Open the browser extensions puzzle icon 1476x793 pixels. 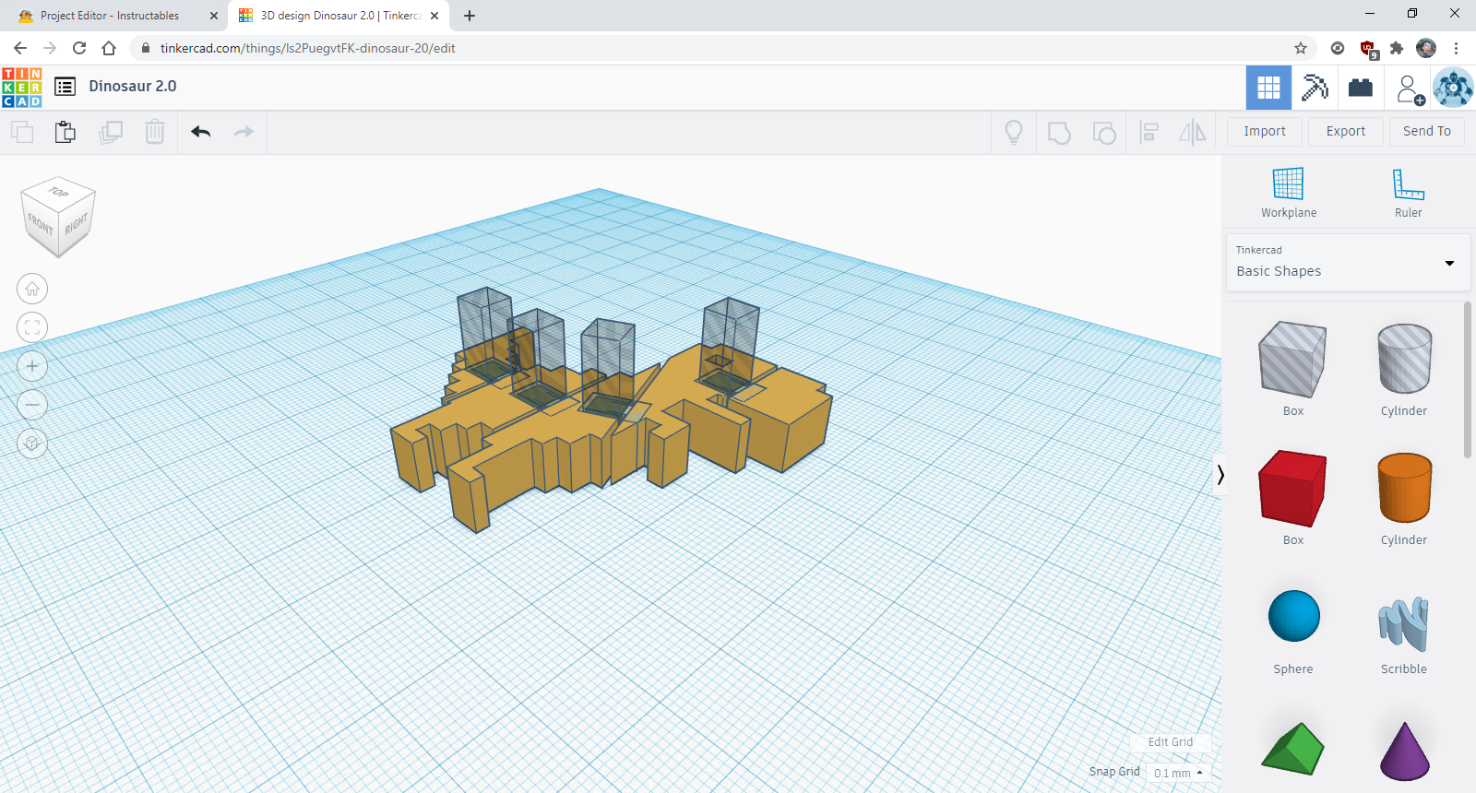(1397, 48)
